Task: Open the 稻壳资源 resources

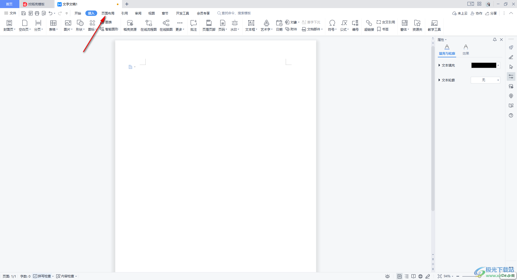Action: pos(130,26)
